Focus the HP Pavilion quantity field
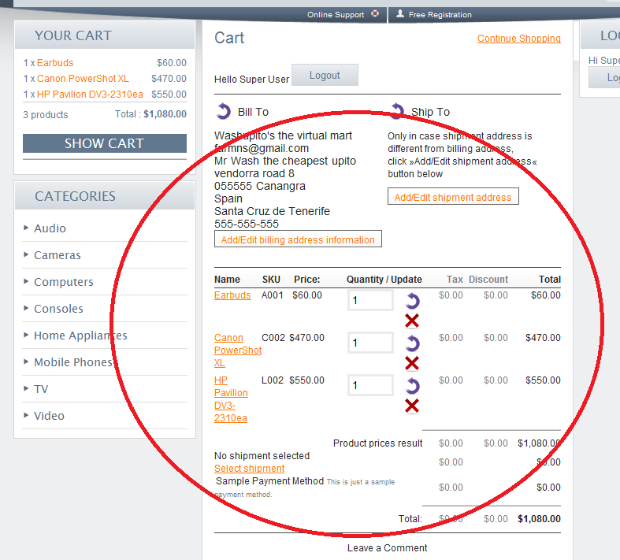Screen dimensions: 620x560 (370, 385)
